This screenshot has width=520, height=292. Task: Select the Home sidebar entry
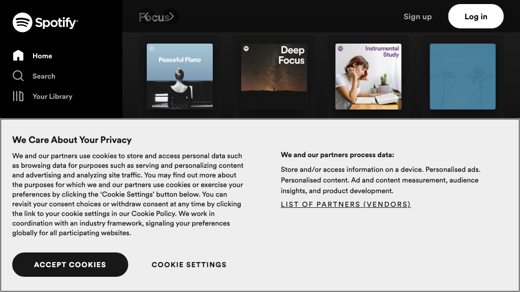click(43, 56)
